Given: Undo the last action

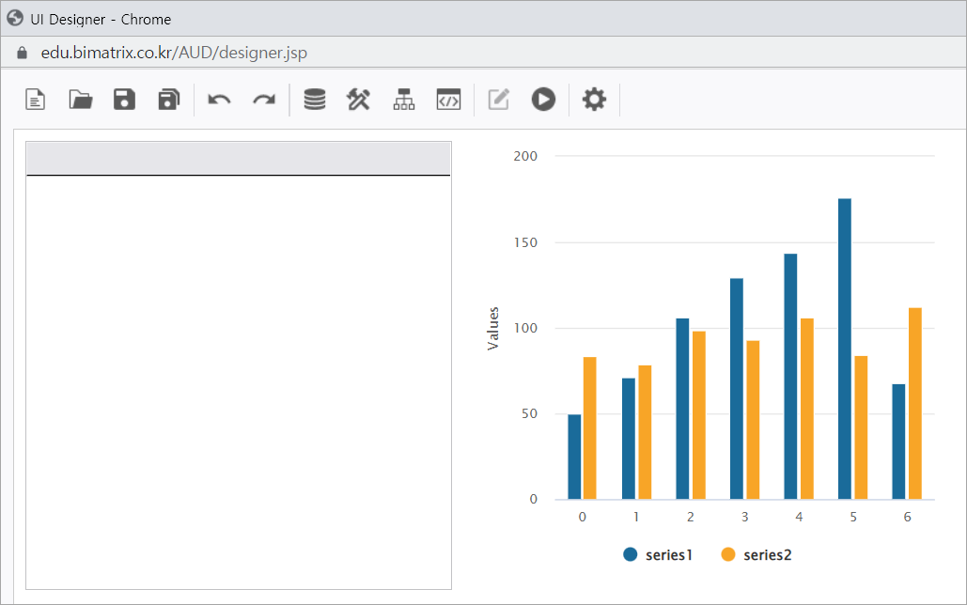Looking at the screenshot, I should (x=219, y=100).
